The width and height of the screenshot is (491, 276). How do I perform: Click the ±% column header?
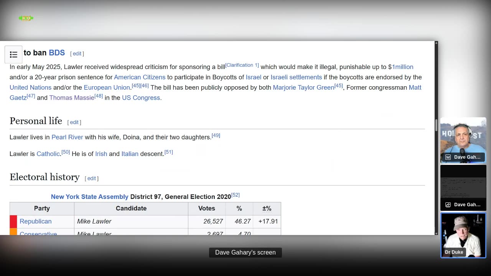coord(267,209)
